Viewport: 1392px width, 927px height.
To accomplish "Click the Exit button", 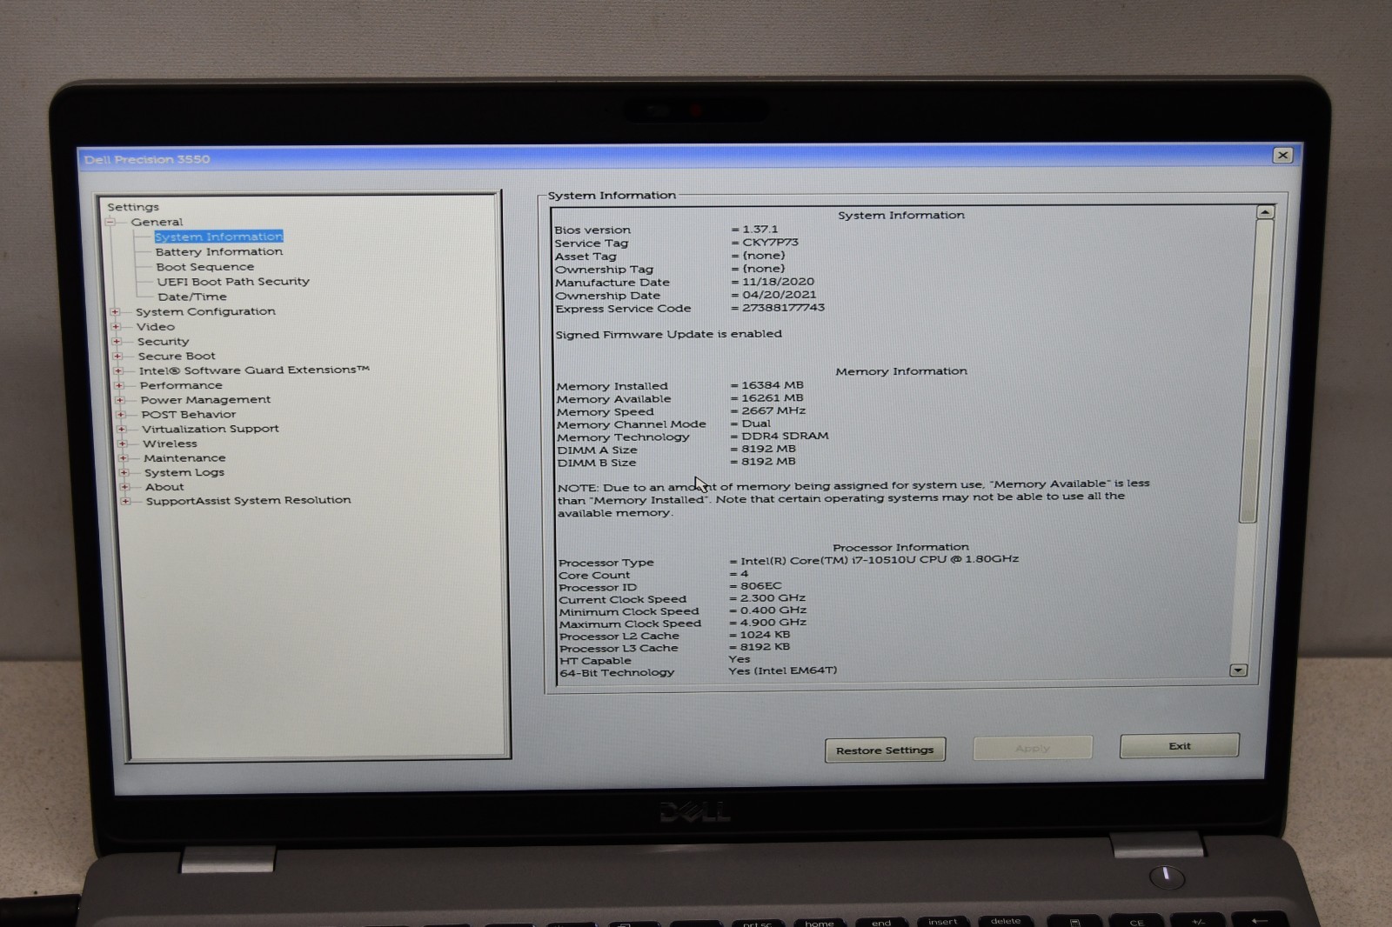I will [x=1180, y=746].
